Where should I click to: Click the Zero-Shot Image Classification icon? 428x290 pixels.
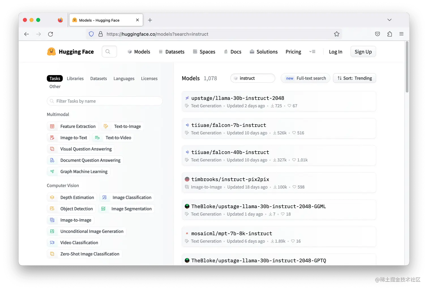pyautogui.click(x=52, y=254)
